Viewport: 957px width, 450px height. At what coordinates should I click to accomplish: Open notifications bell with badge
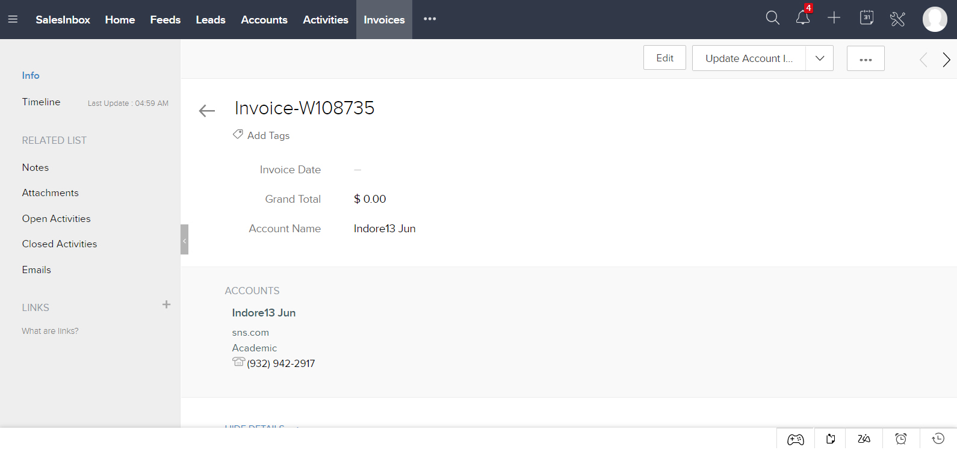(804, 16)
